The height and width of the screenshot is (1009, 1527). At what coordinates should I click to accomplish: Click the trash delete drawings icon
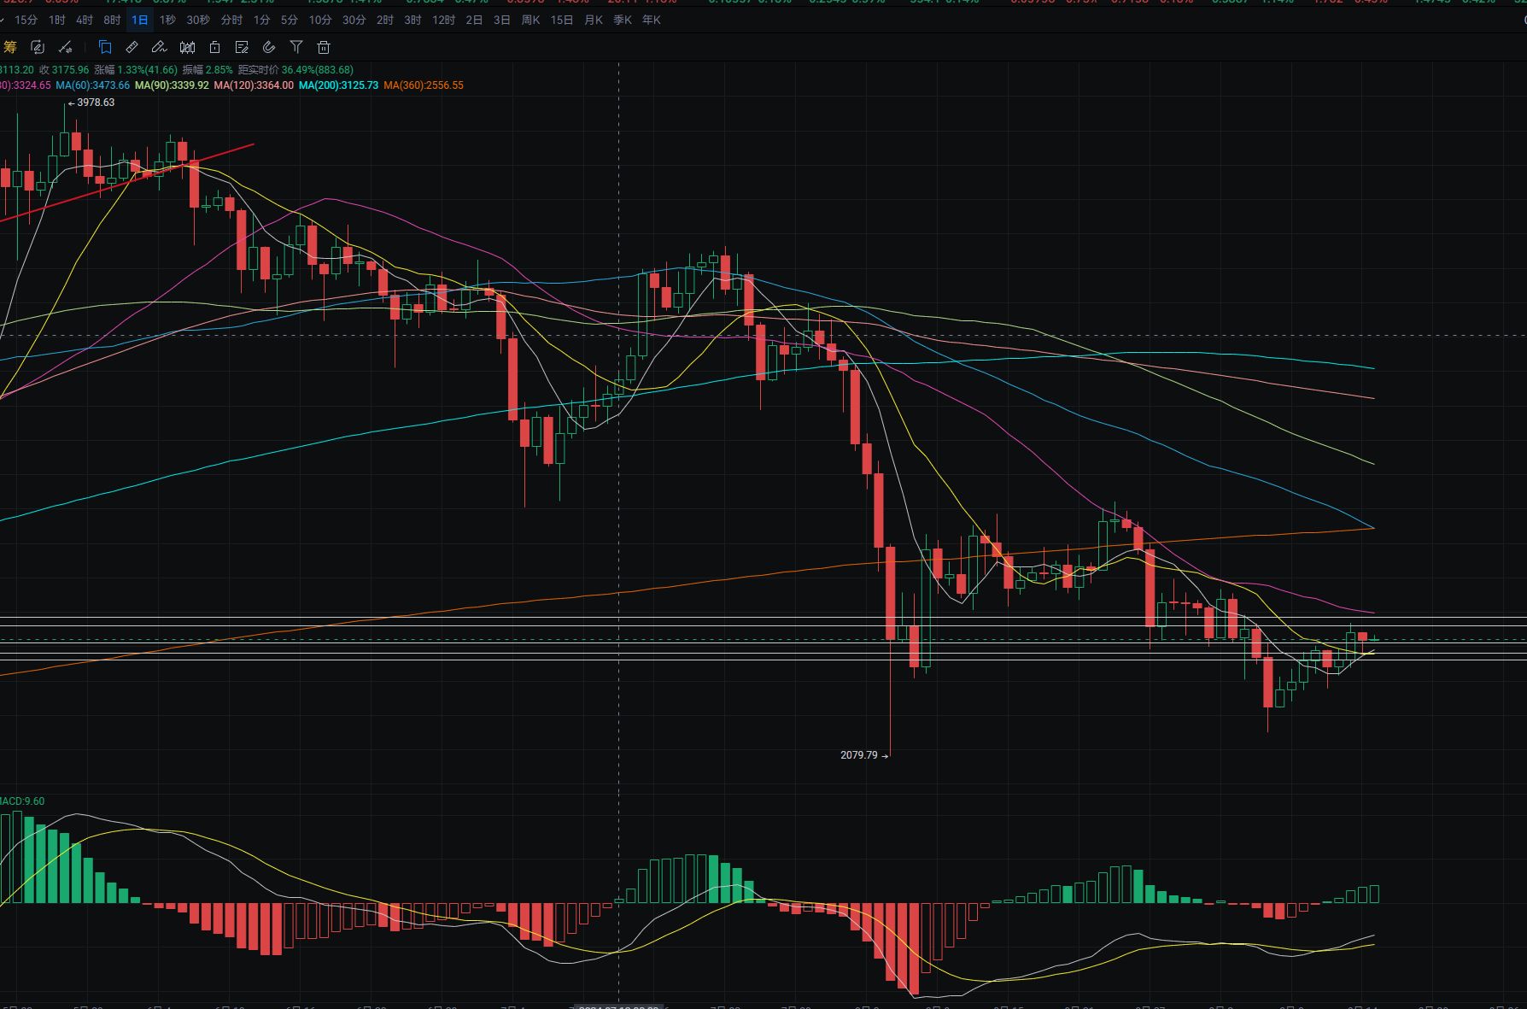324,48
